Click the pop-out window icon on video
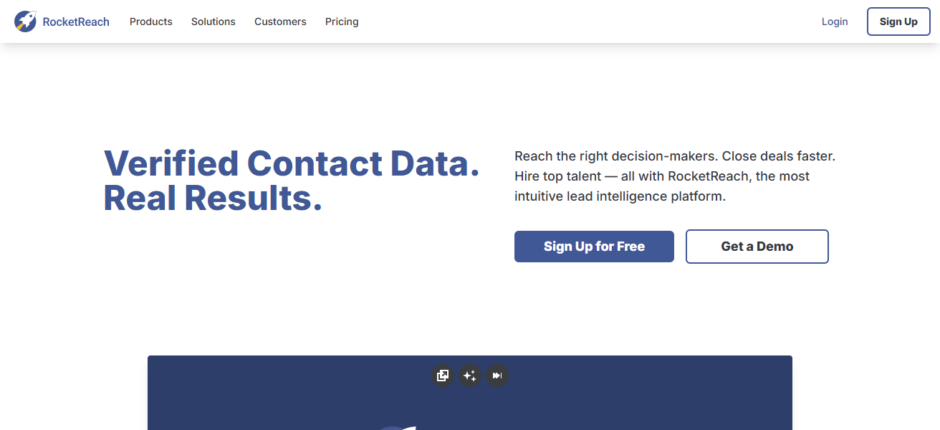The image size is (940, 430). point(443,376)
